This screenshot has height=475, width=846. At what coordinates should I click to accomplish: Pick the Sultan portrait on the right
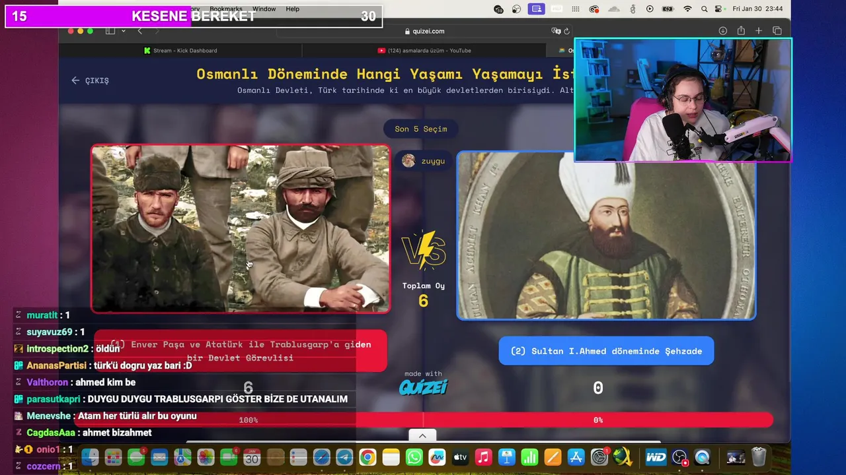tap(606, 236)
